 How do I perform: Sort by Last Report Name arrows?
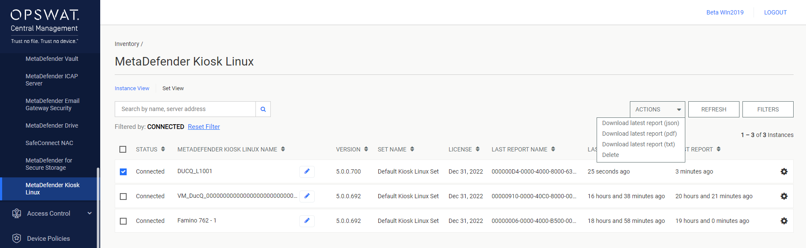(x=553, y=149)
